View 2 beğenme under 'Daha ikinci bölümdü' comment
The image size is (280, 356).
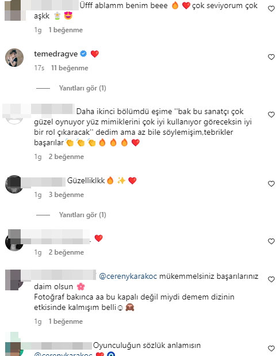pyautogui.click(x=66, y=157)
